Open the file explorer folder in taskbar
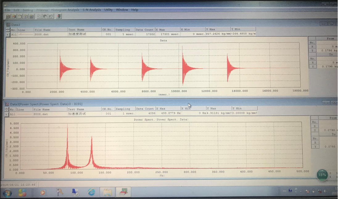Viewport: 338px width, 199px height. [x=107, y=192]
